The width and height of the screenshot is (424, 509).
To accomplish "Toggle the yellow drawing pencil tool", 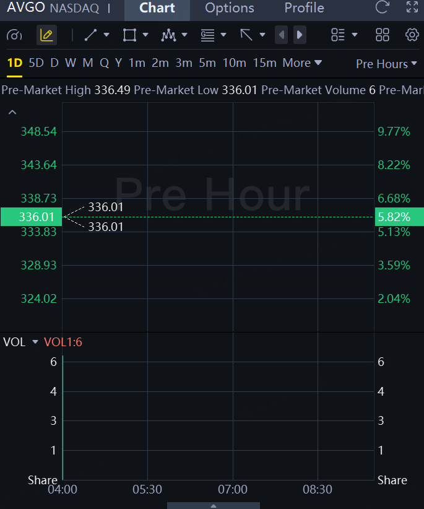I will (46, 35).
